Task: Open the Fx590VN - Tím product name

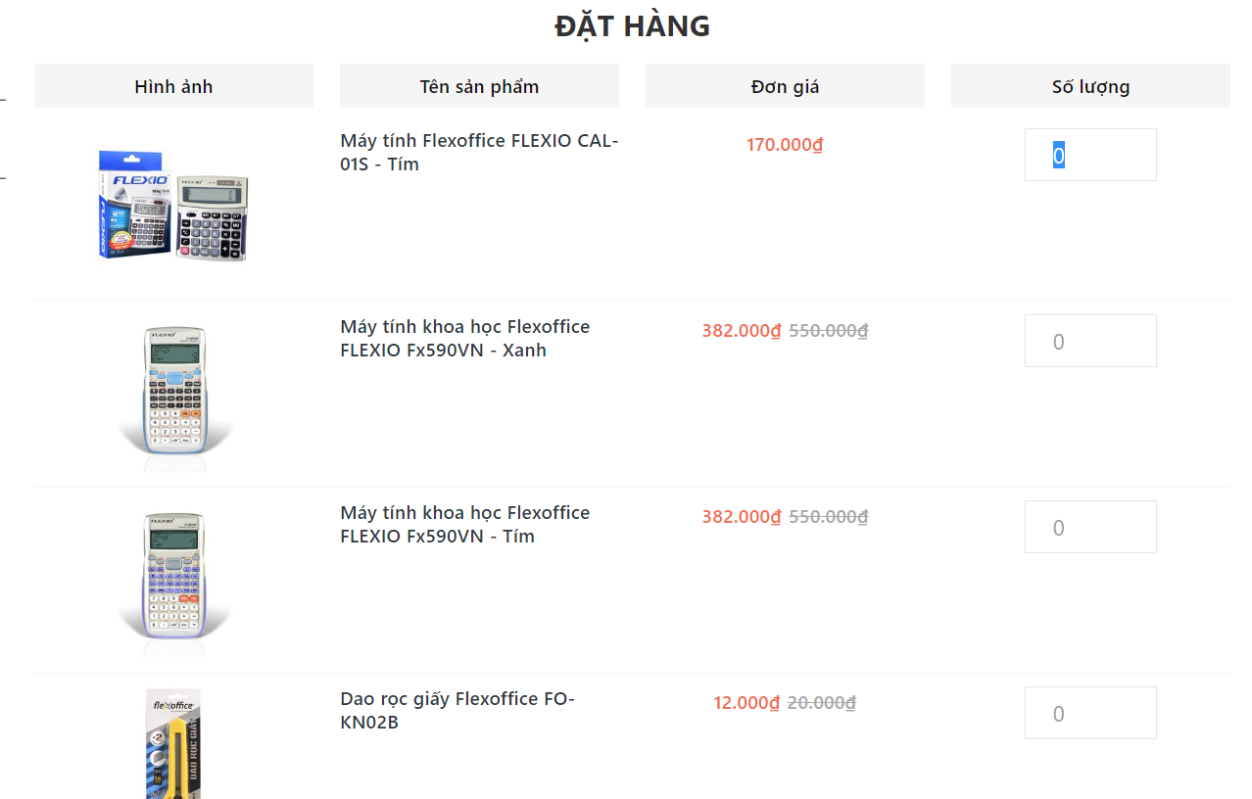Action: point(464,525)
